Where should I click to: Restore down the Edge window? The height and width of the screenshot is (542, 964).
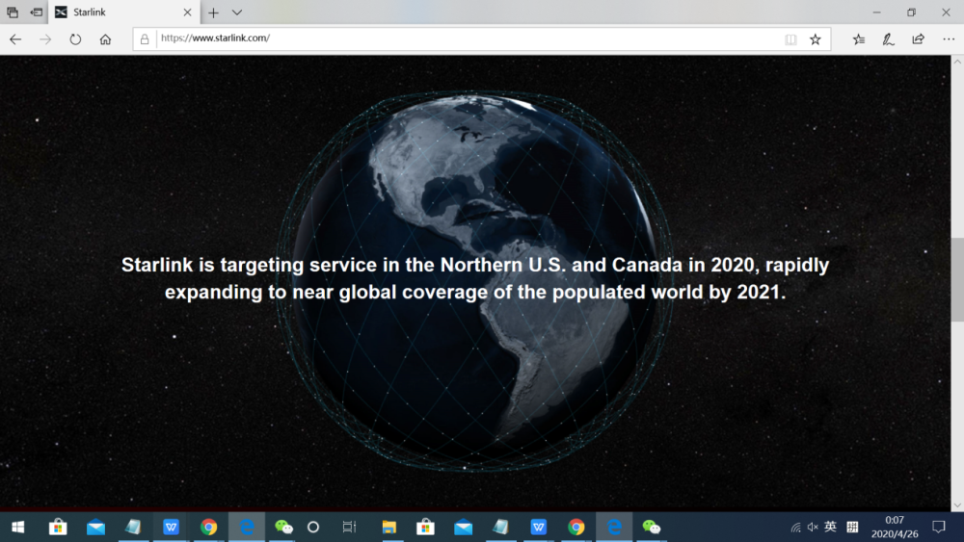(x=911, y=13)
